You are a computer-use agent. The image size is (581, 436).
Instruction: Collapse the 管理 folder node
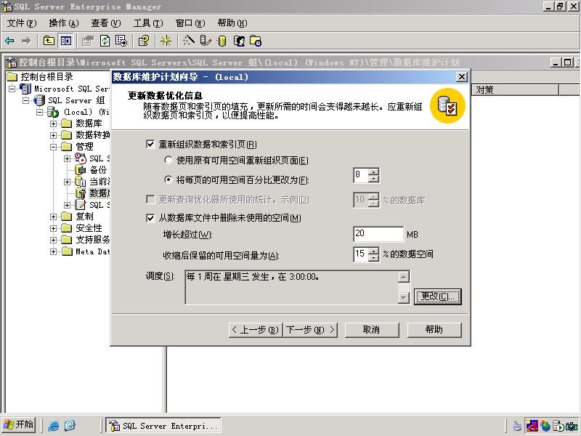(x=53, y=147)
